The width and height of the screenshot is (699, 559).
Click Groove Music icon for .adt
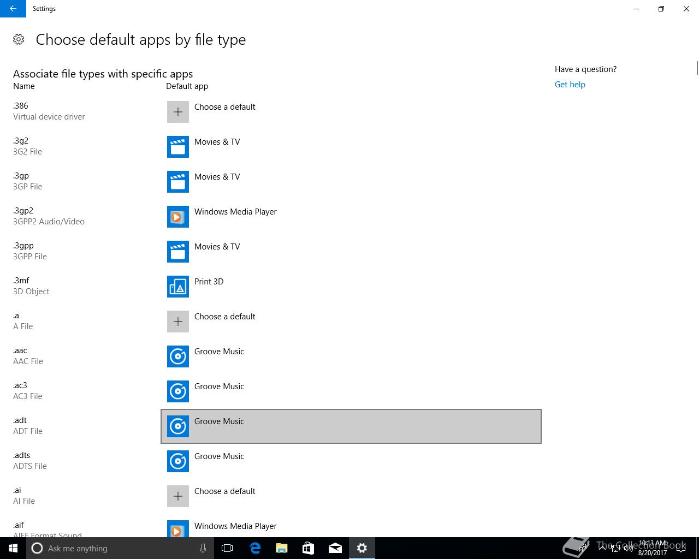click(178, 426)
